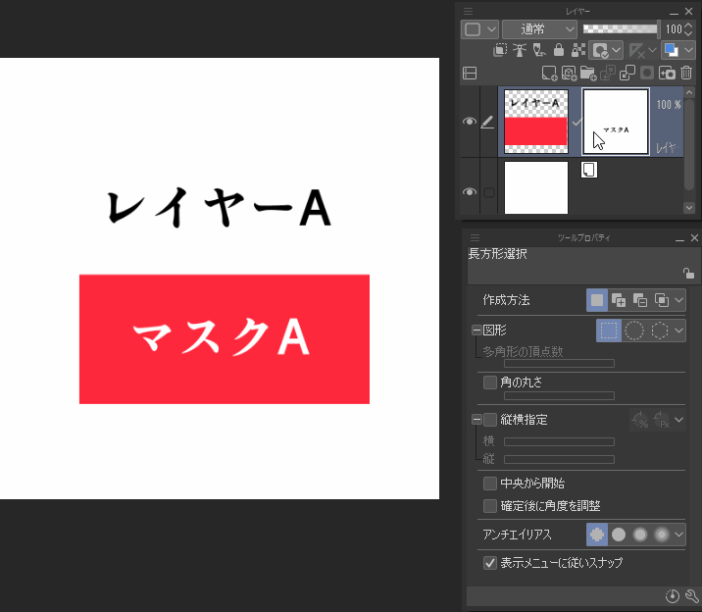
Task: Expand anti-aliasing options dropdown arrow
Action: tap(679, 535)
